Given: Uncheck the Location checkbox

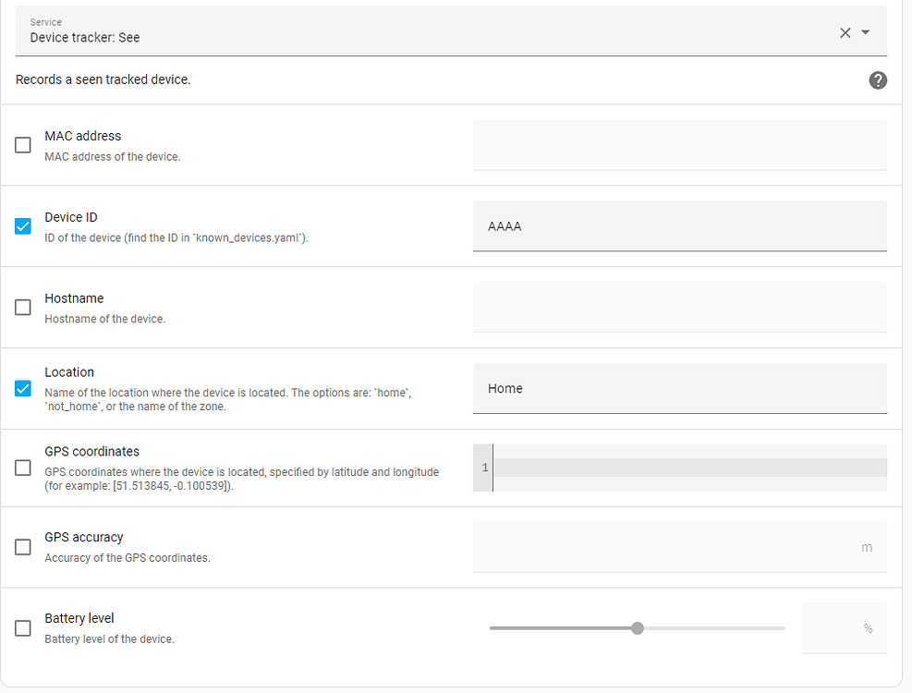Looking at the screenshot, I should 23,388.
